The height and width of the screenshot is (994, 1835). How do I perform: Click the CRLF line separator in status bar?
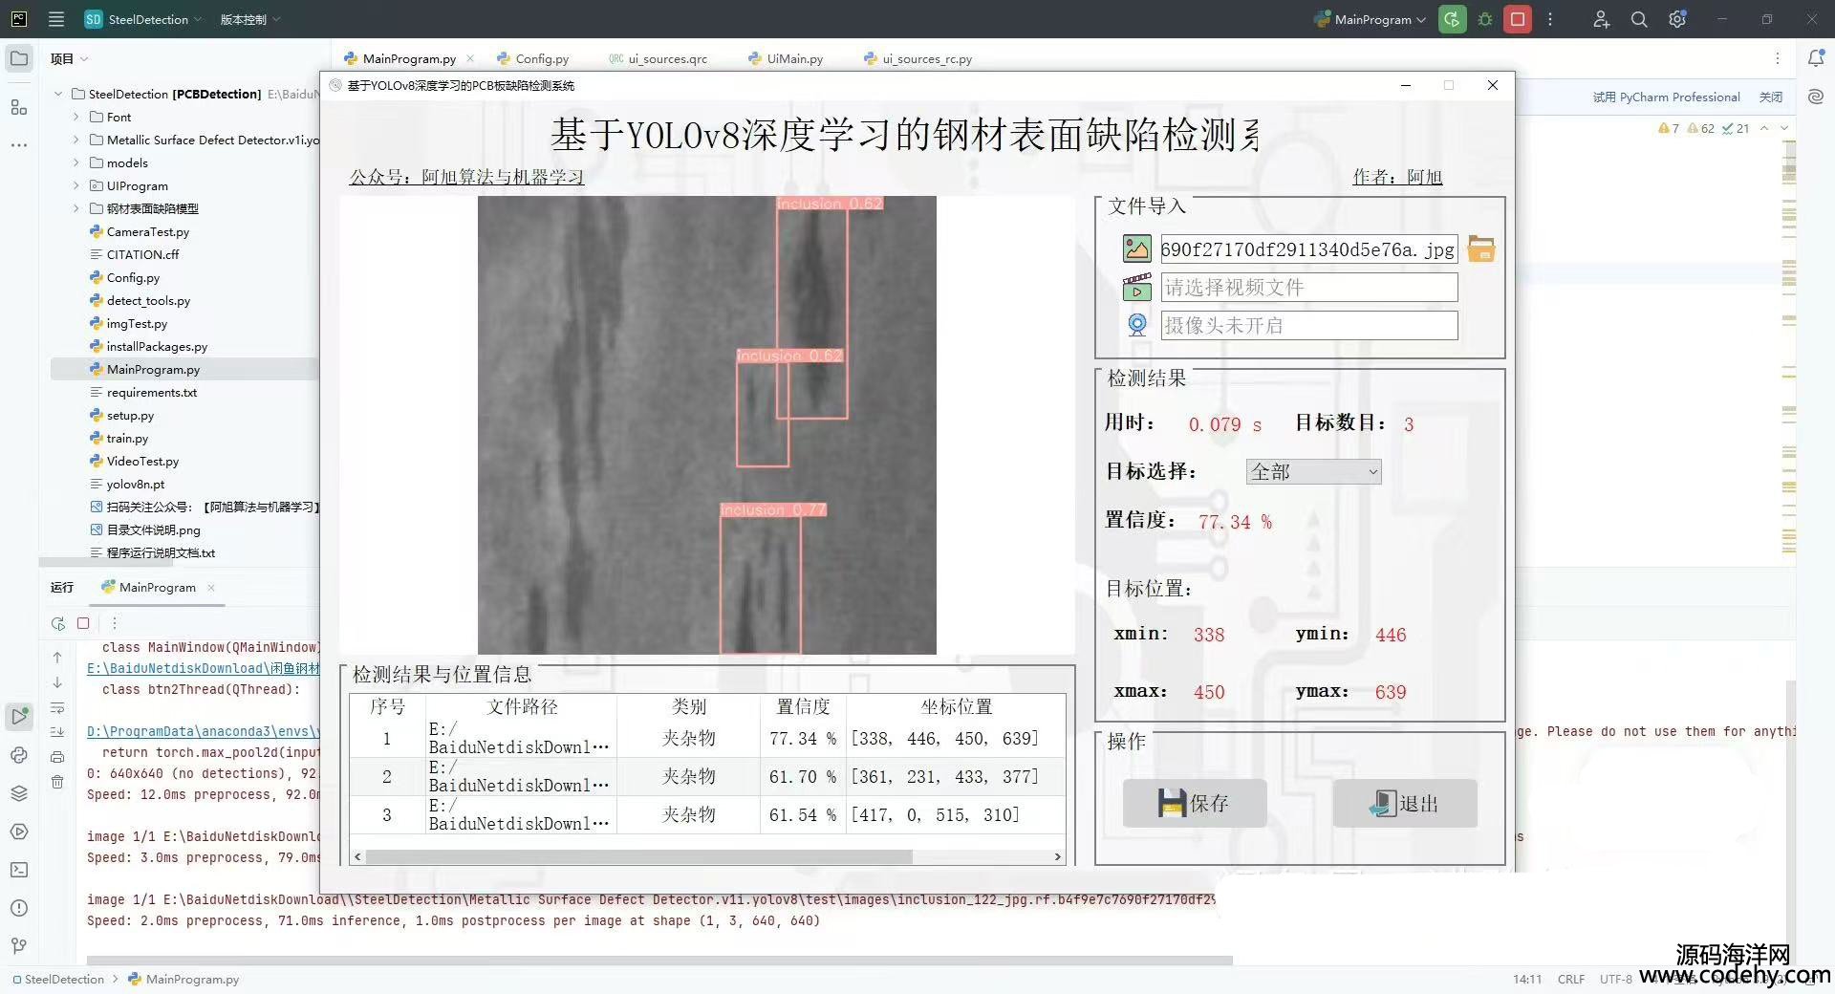[1570, 979]
